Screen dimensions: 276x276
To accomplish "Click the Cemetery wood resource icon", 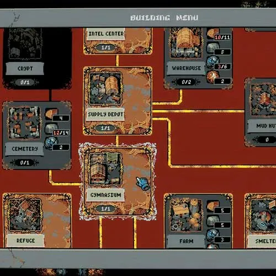I will point(51,114).
